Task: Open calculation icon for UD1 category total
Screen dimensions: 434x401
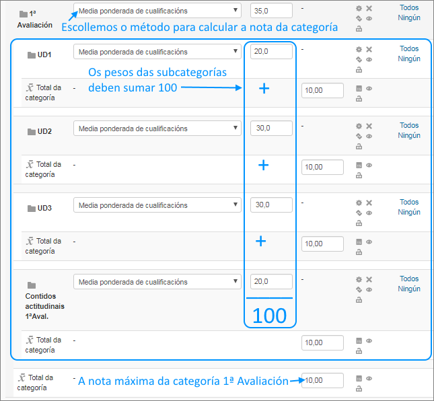Action: [x=359, y=89]
